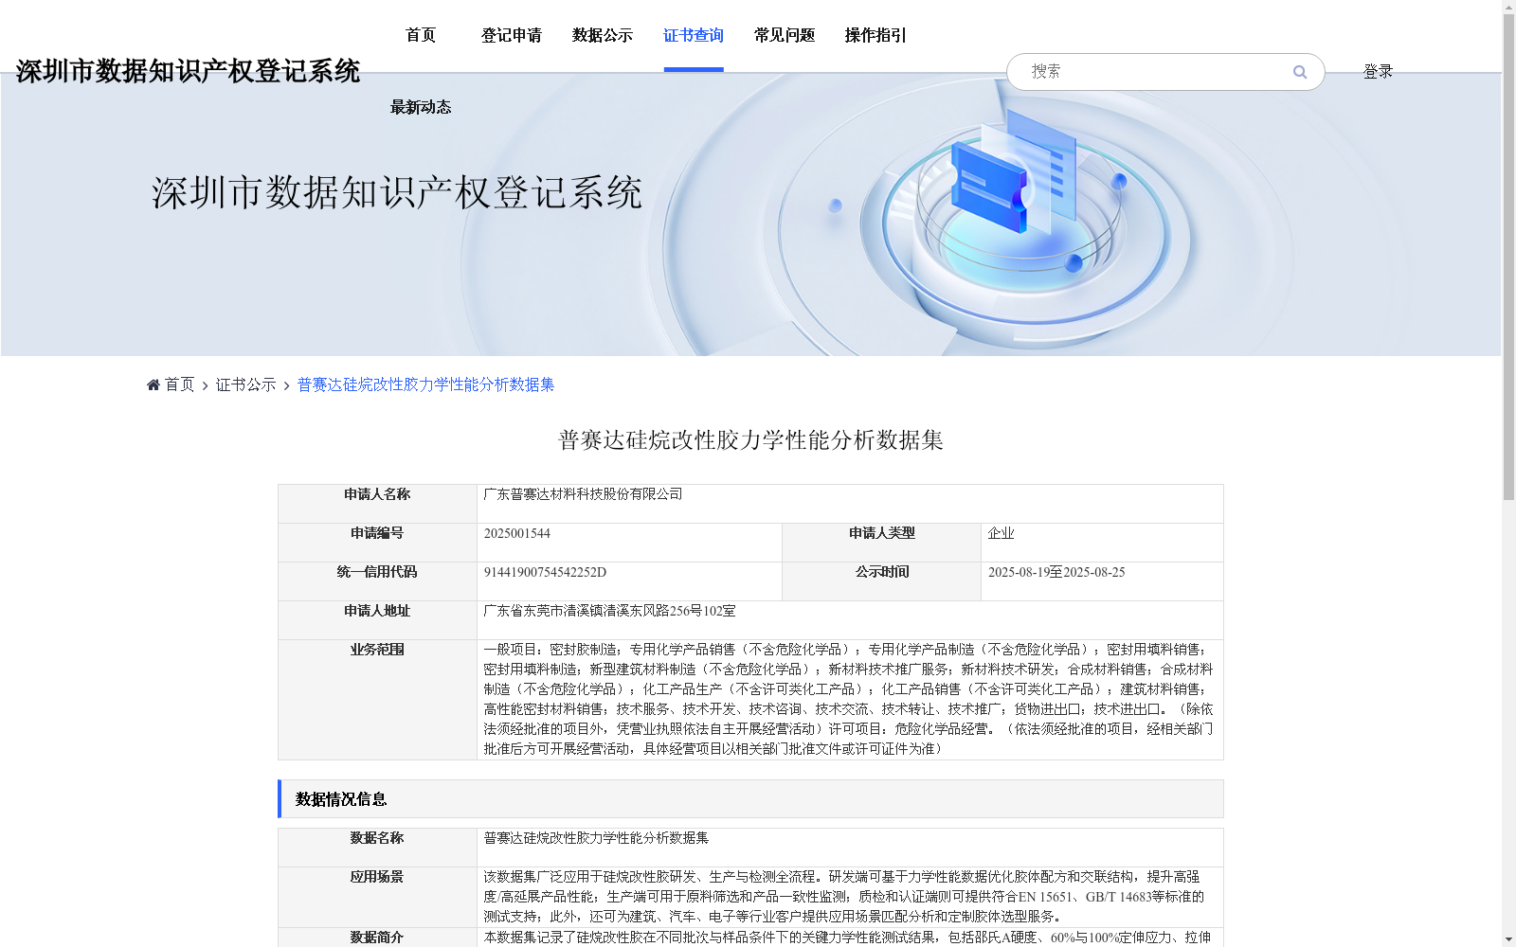The height and width of the screenshot is (947, 1516).
Task: Click the home icon in breadcrumb
Action: [153, 384]
